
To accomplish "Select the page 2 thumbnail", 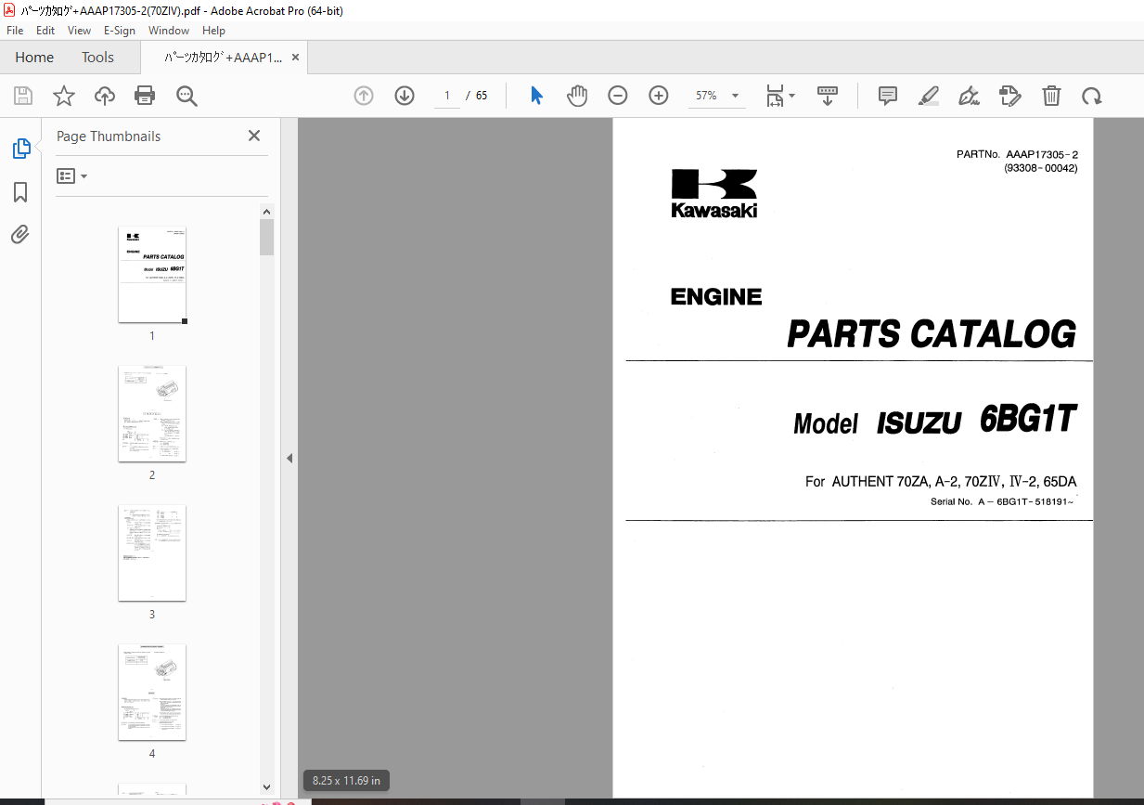I will click(x=152, y=414).
